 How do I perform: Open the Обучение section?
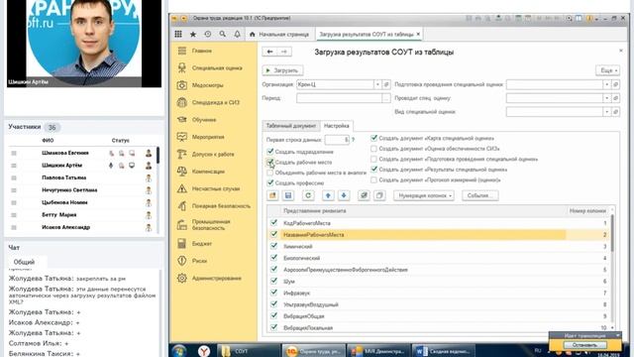[204, 120]
